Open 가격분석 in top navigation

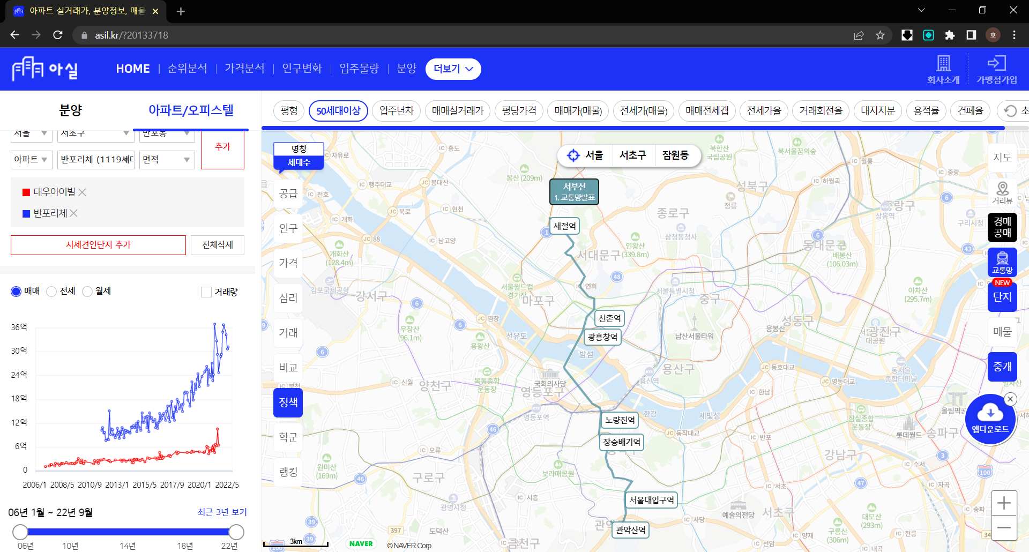coord(244,69)
